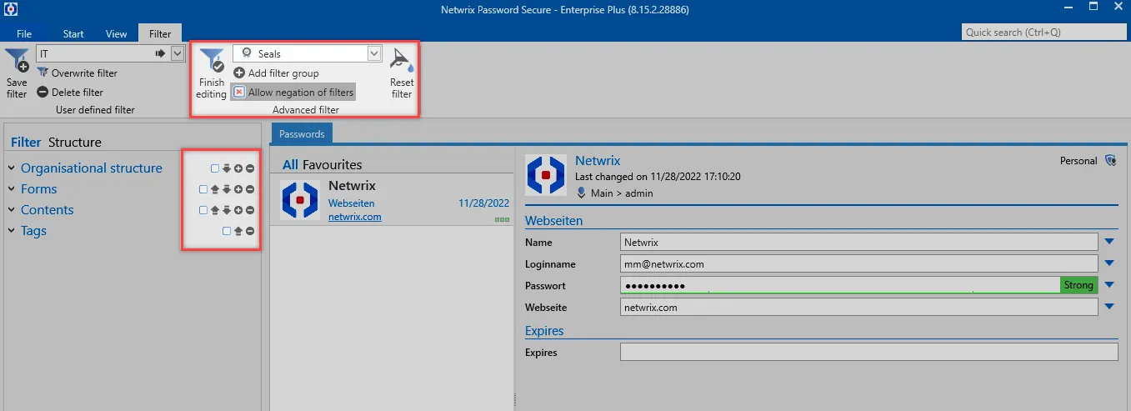
Task: Move Contents filter group up
Action: tap(215, 210)
